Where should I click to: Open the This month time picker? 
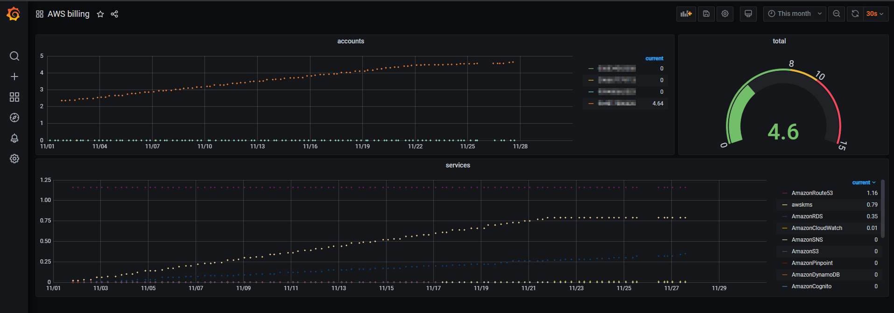pyautogui.click(x=795, y=14)
